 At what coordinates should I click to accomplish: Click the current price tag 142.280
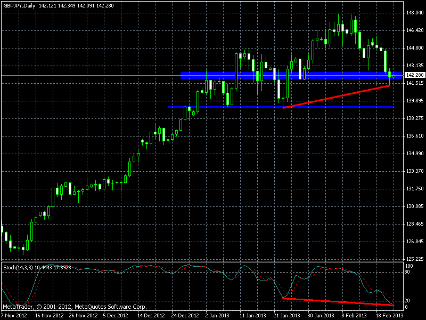(415, 75)
